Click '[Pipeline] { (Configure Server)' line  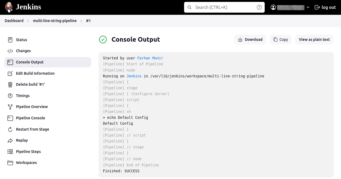pyautogui.click(x=136, y=94)
